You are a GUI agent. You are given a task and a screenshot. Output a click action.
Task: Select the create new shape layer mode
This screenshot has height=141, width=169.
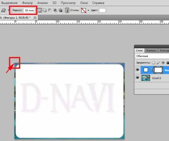[40, 10]
